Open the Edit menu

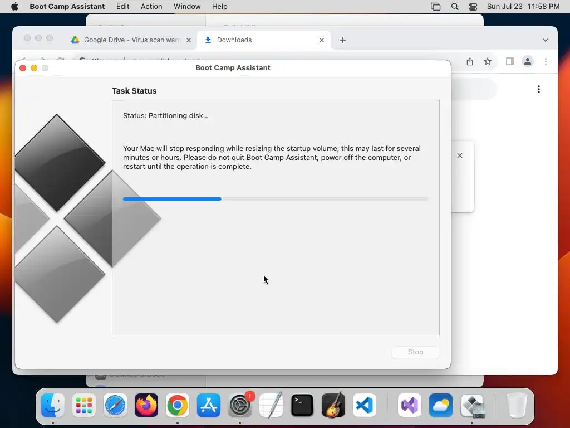(122, 7)
